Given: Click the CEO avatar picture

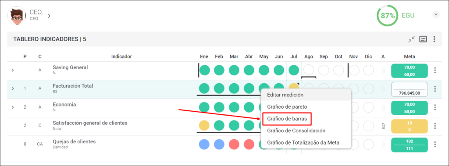Looking at the screenshot, I should pos(16,16).
